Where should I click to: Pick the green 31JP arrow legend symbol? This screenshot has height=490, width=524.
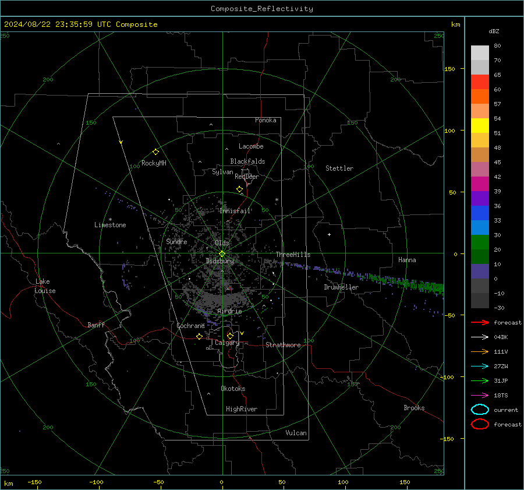pyautogui.click(x=480, y=380)
